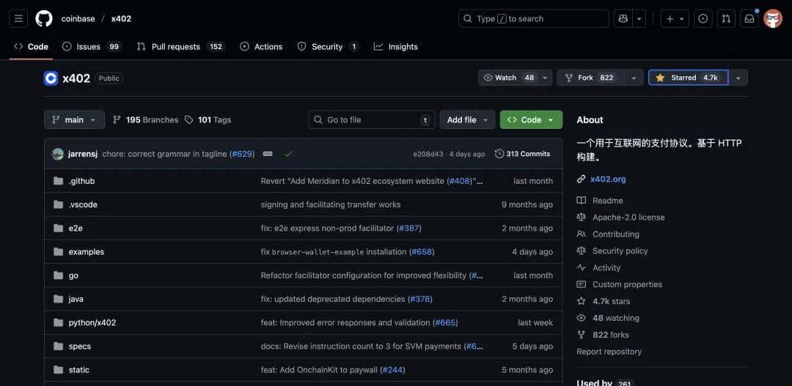
Task: Open the 195 Branches link
Action: point(145,119)
